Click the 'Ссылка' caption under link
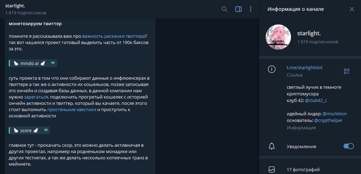361x174 pixels. [294, 75]
